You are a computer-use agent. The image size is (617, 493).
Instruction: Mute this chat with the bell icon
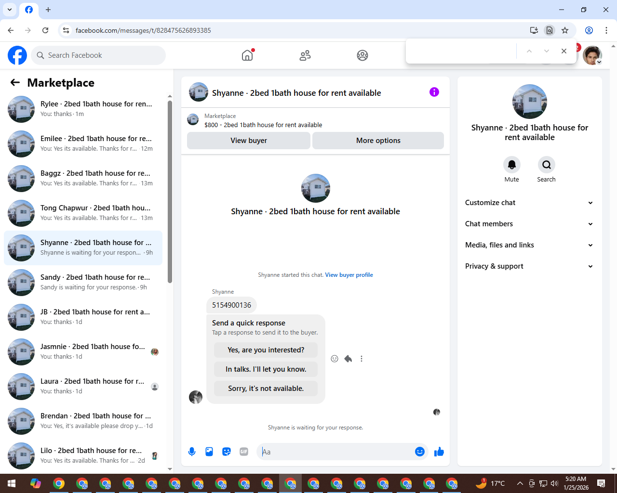(x=512, y=165)
